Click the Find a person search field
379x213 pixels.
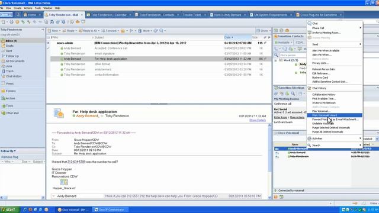pos(293,55)
